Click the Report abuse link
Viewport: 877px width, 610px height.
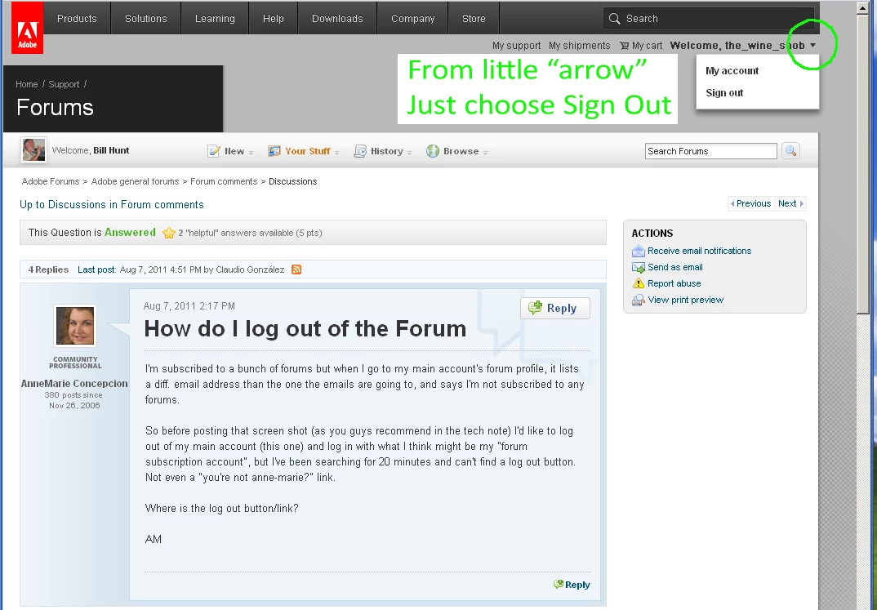point(674,283)
